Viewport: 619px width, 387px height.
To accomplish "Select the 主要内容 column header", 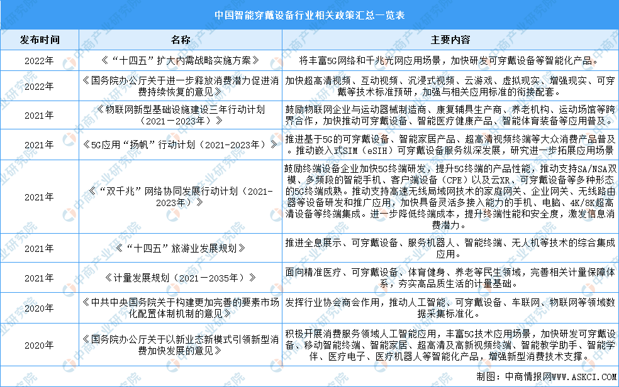I will point(450,40).
